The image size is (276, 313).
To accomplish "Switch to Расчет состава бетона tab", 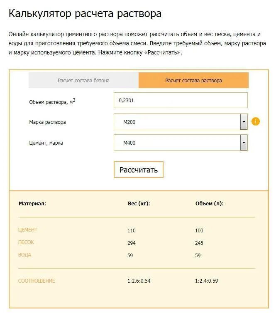I will [x=83, y=81].
